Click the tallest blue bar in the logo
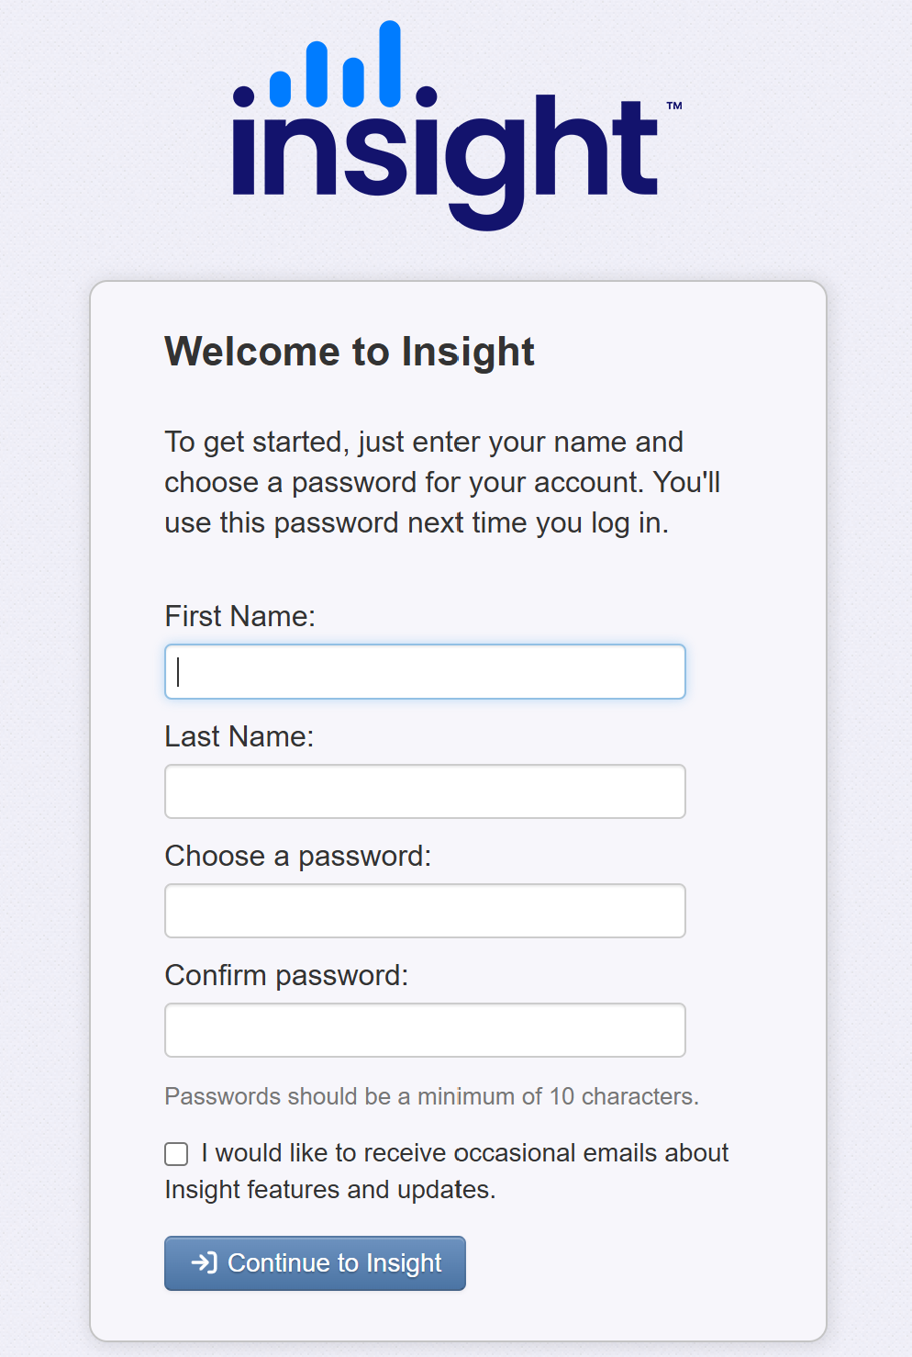The image size is (912, 1357). (x=390, y=63)
